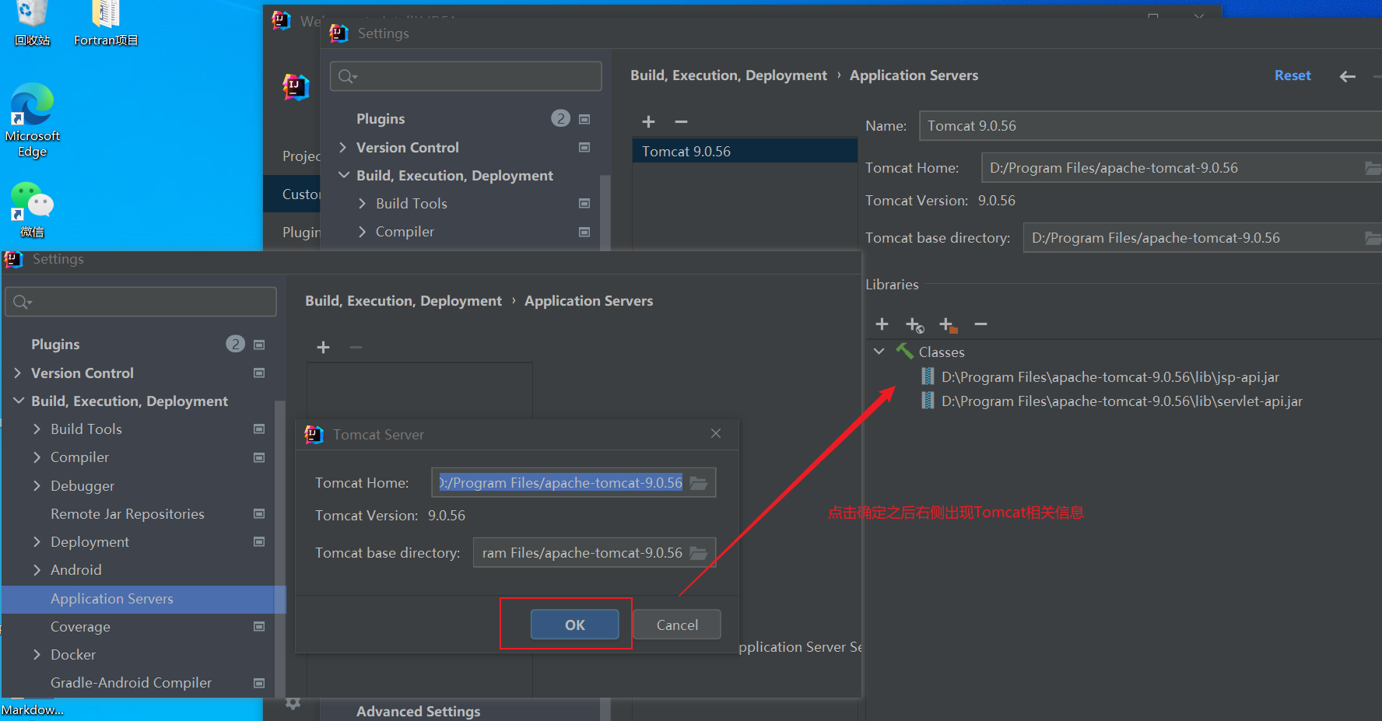Click project-level icon beside Coverage
Screen dimensions: 1382x721
point(259,627)
